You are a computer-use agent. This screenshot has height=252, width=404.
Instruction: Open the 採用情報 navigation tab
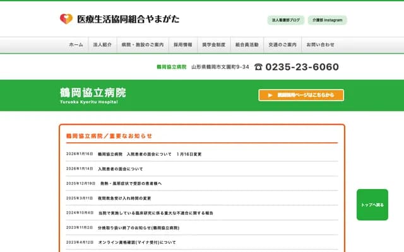click(183, 45)
